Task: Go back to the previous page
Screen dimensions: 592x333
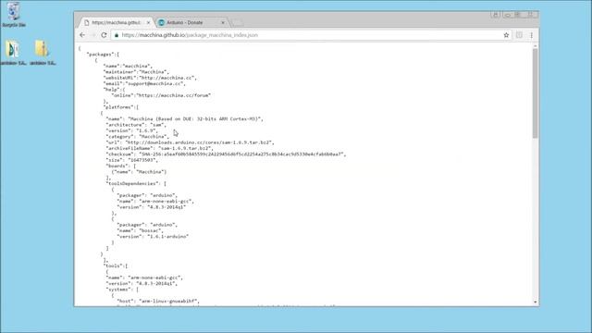Action: pyautogui.click(x=82, y=35)
